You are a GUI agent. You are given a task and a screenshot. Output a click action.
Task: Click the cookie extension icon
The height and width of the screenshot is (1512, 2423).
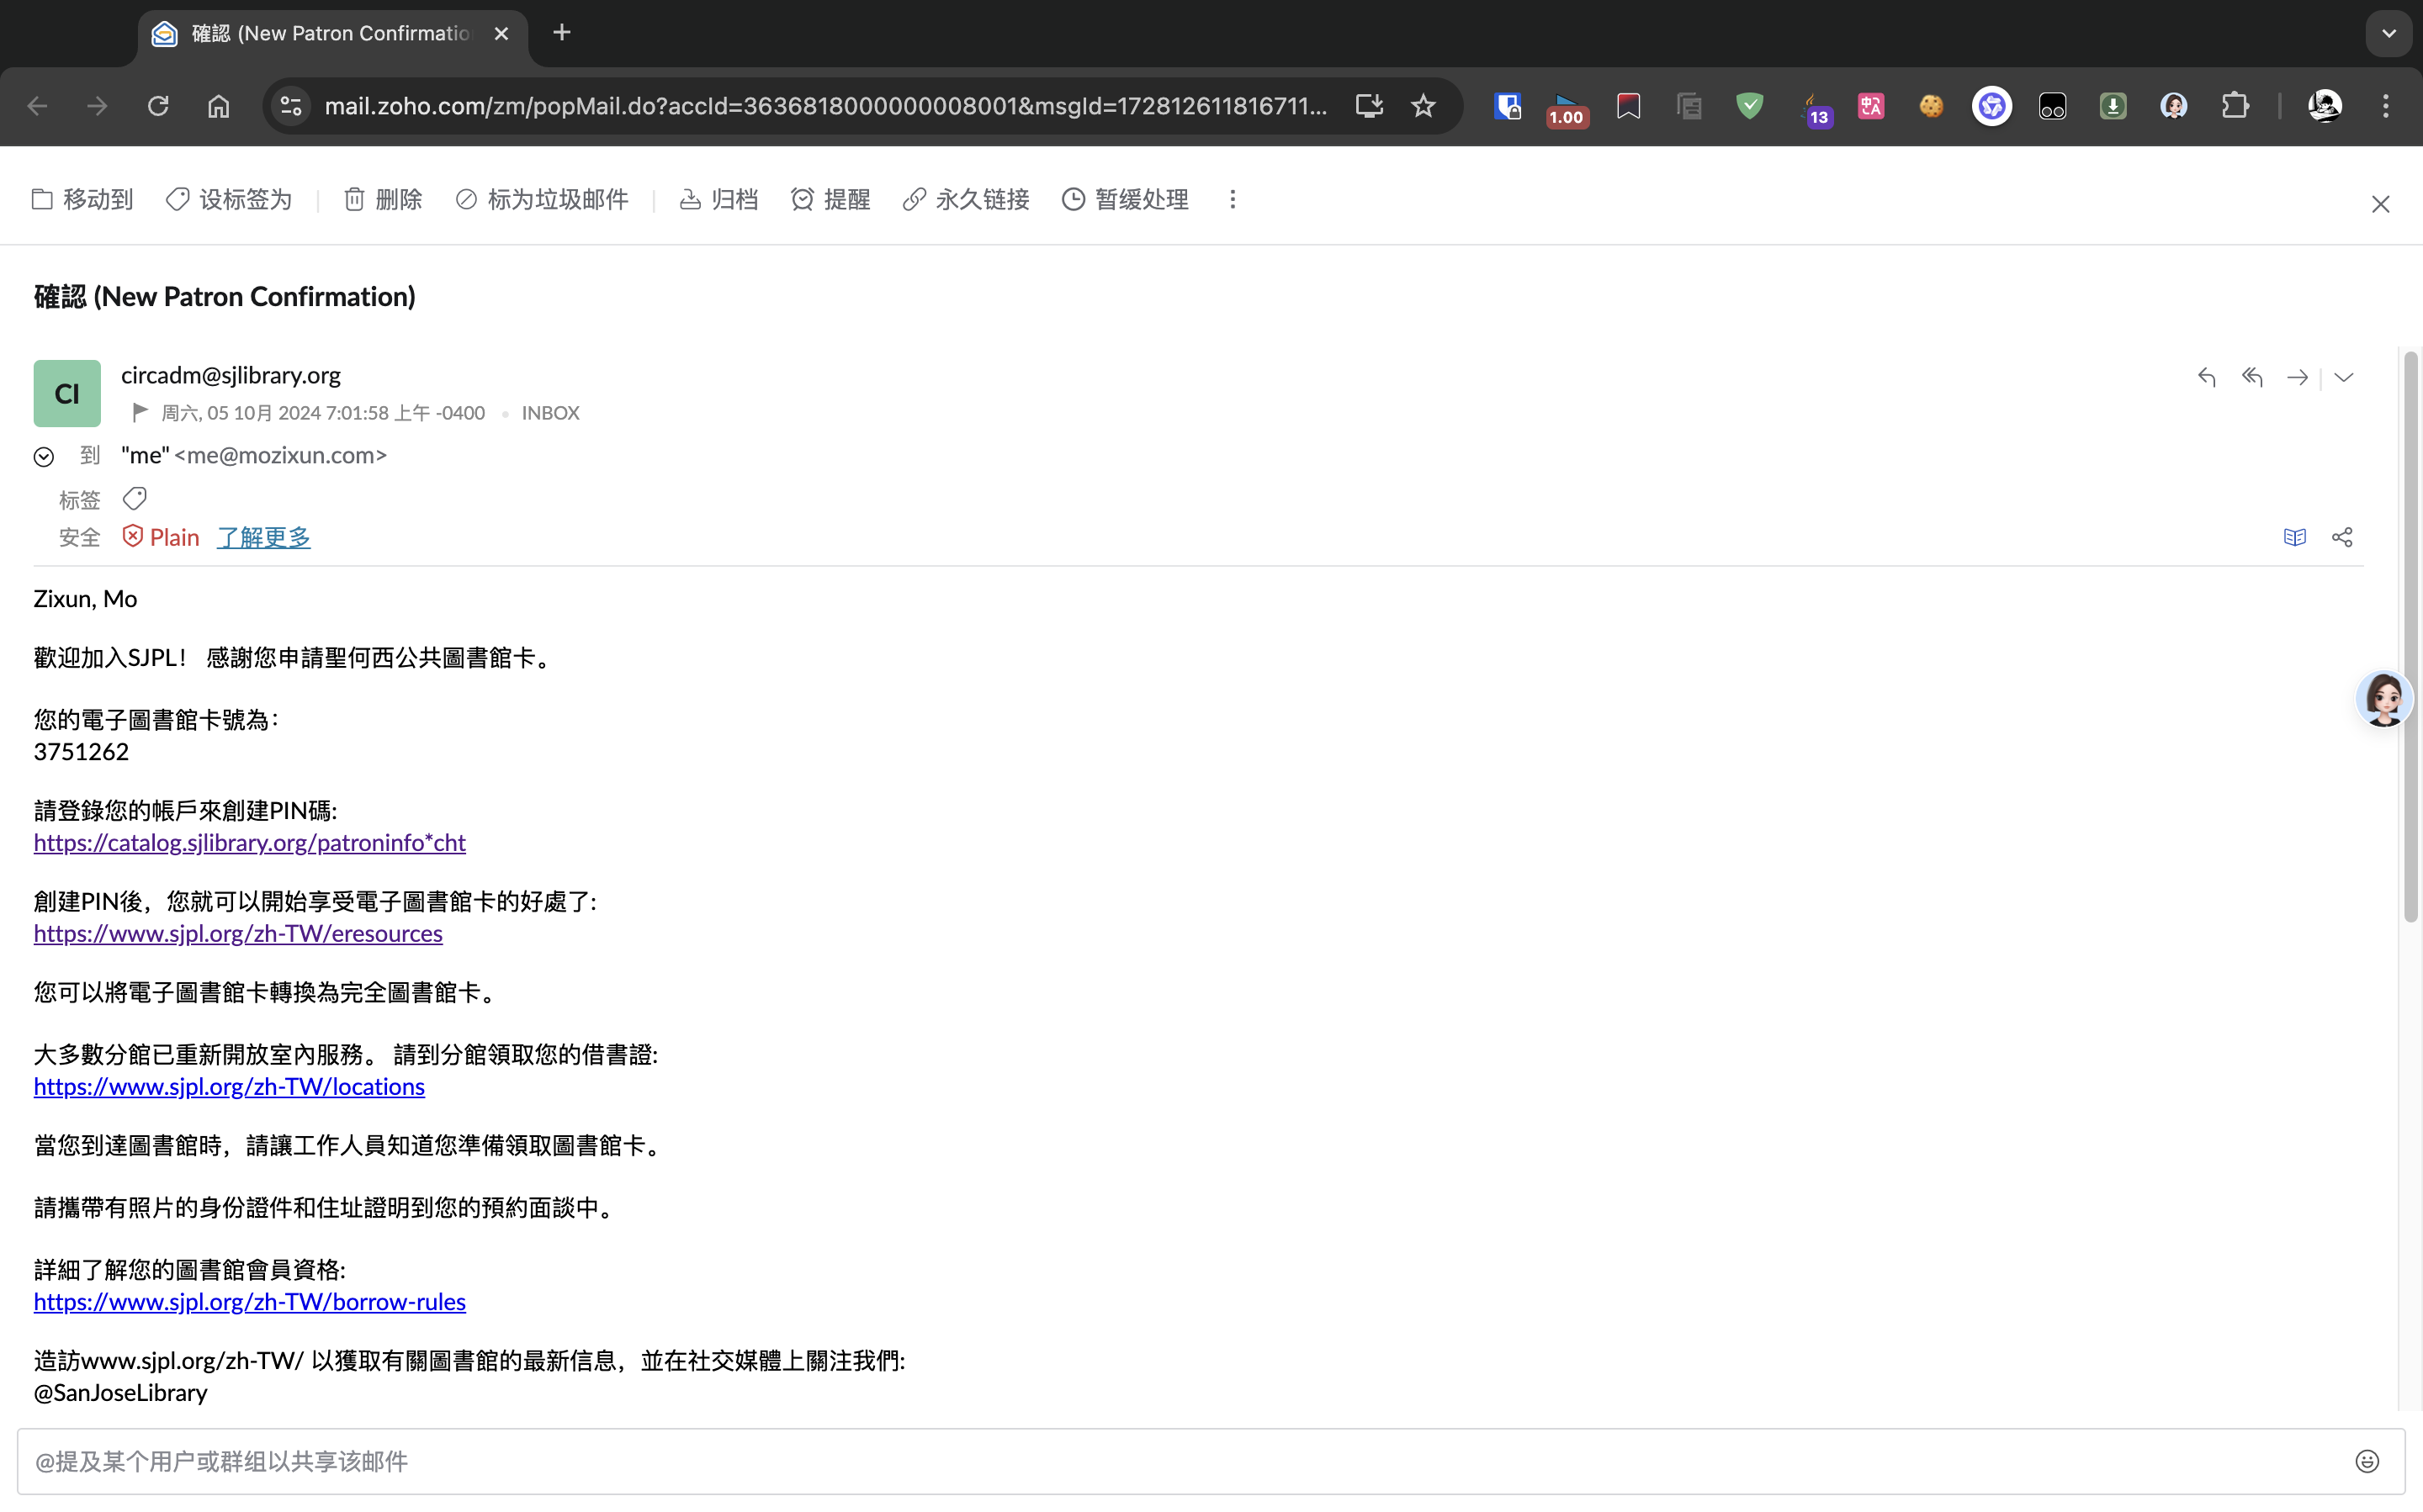[x=1931, y=106]
